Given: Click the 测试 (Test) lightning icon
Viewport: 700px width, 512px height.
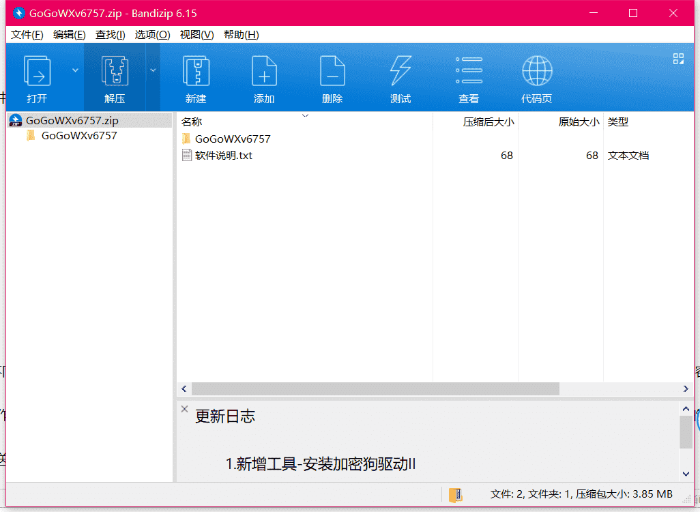Looking at the screenshot, I should click(x=400, y=71).
